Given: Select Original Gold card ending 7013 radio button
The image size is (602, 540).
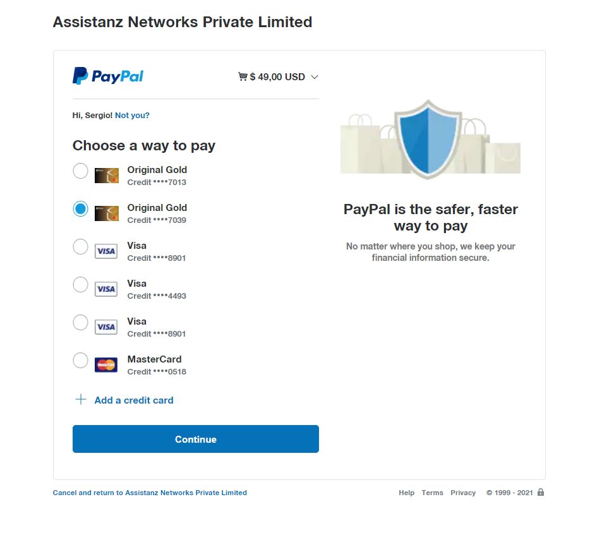Looking at the screenshot, I should click(80, 171).
